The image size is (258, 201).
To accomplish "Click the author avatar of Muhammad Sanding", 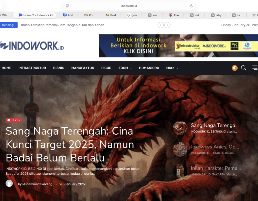I will [x=9, y=183].
